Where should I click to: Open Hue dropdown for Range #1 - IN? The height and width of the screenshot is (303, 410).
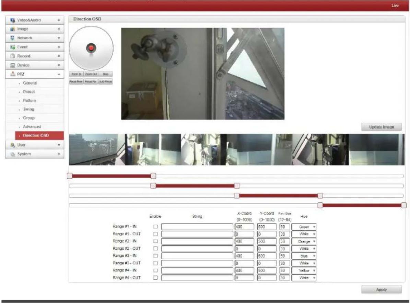click(x=304, y=227)
